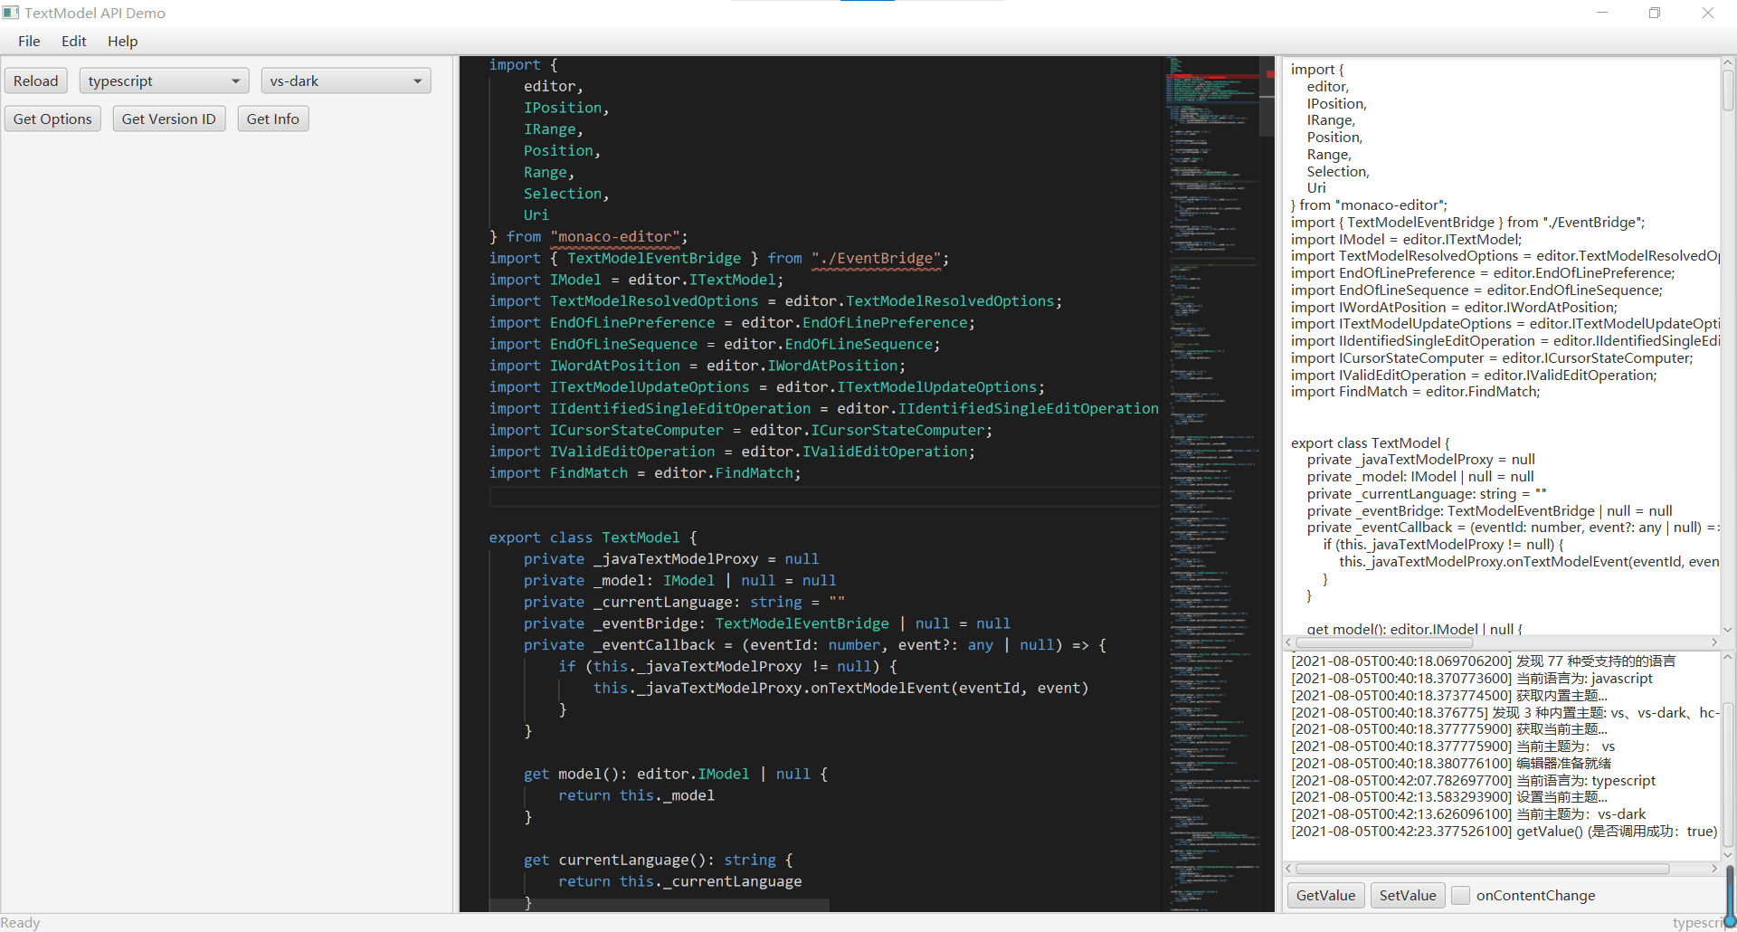
Task: Click the Get Info button
Action: [273, 119]
